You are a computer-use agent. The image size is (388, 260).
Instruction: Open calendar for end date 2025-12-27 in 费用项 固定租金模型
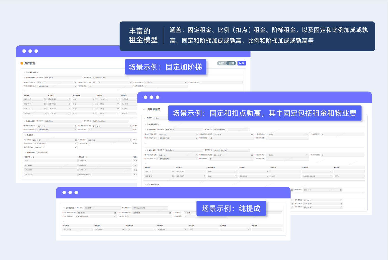coord(252,134)
